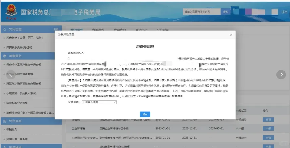Open 小规模转一般纳税人套餐
This screenshot has width=290, height=148.
pyautogui.click(x=21, y=93)
